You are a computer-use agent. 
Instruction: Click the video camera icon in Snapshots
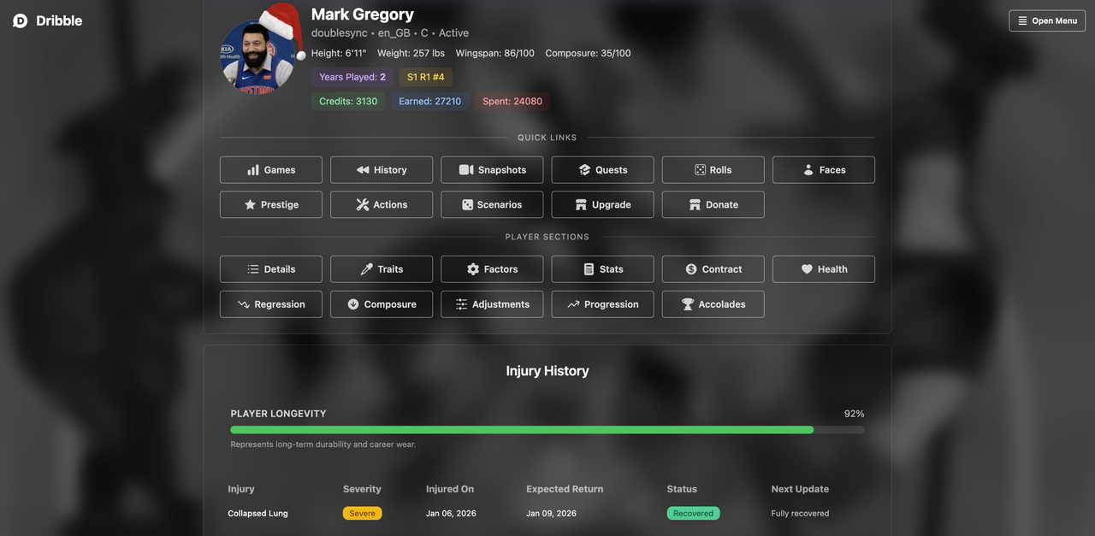pos(466,170)
